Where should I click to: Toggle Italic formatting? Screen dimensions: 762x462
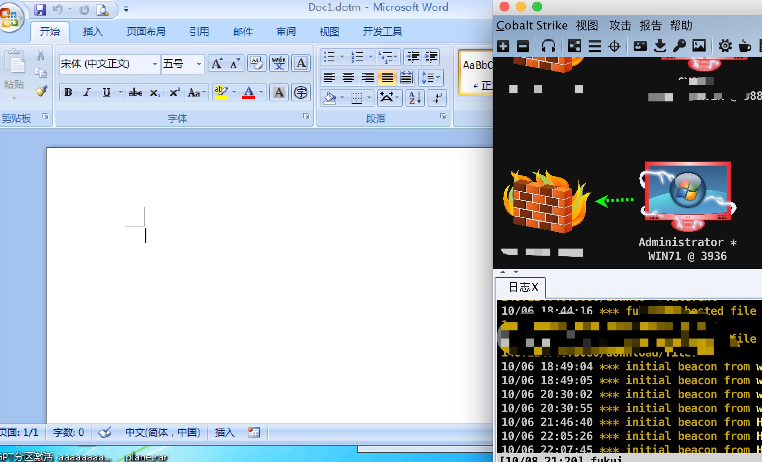coord(87,92)
